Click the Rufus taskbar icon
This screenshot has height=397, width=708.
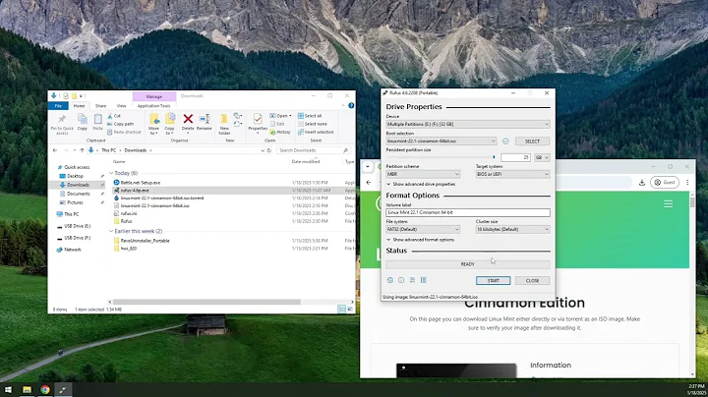(63, 390)
